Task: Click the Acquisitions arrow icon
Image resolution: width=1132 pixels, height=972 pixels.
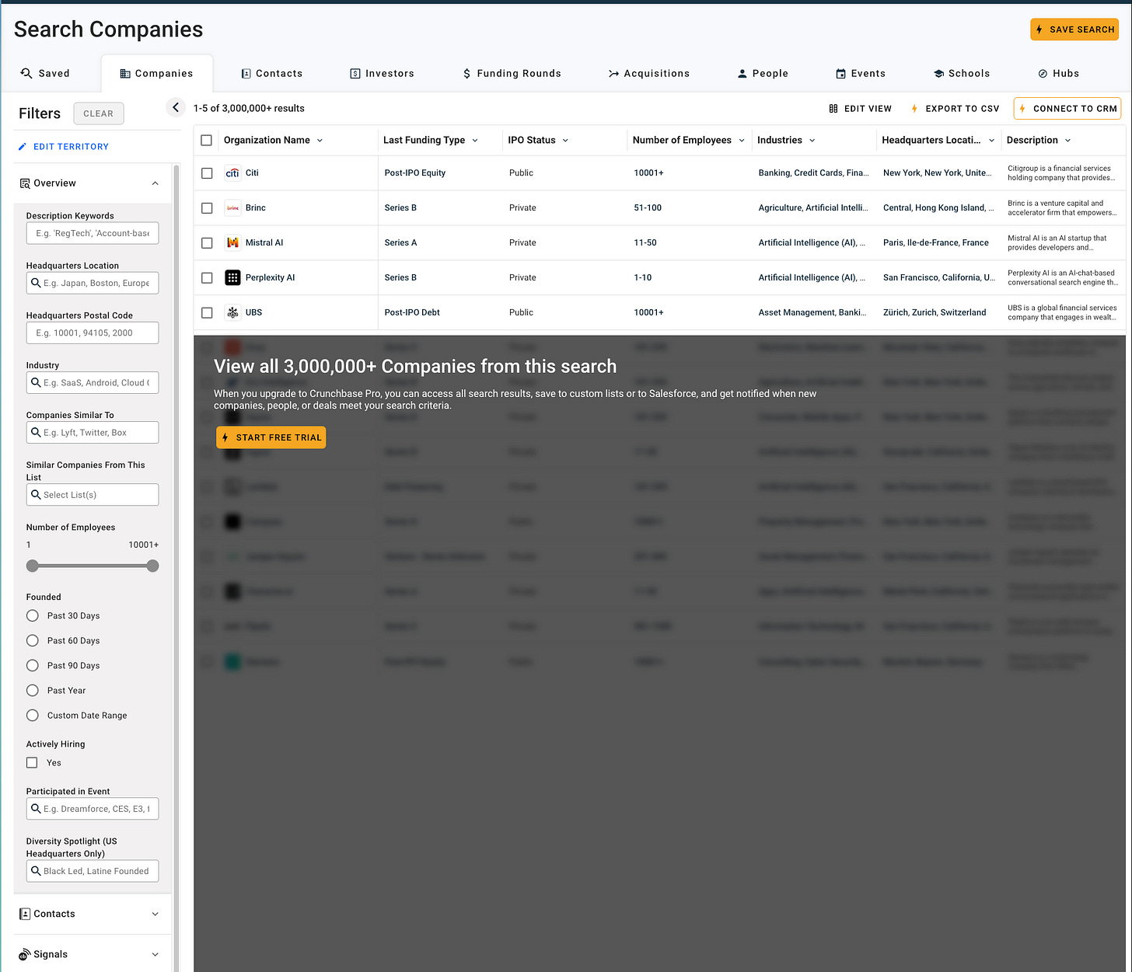Action: pos(613,74)
